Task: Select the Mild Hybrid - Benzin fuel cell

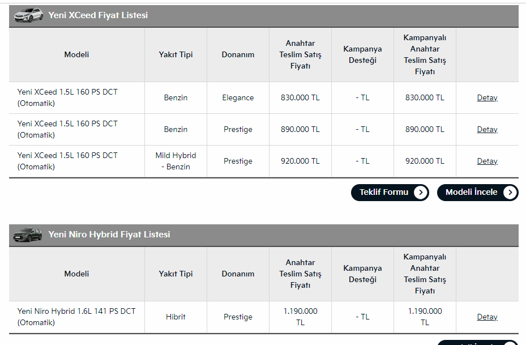Action: (x=176, y=161)
